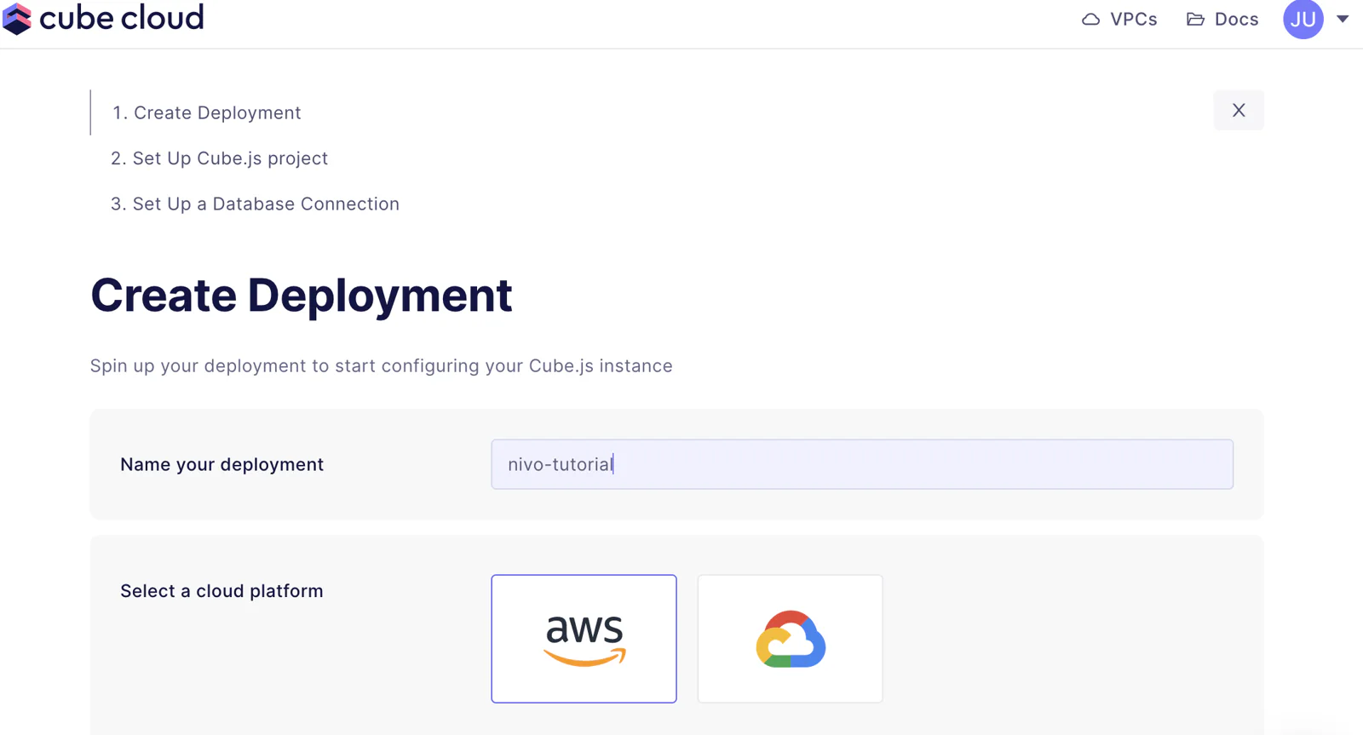Viewport: 1363px width, 735px height.
Task: Click the cube cloud wordmark text
Action: click(122, 17)
